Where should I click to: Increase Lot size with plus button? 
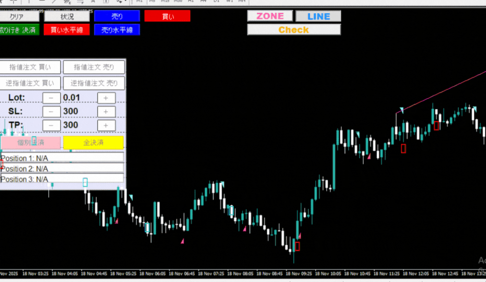pyautogui.click(x=106, y=98)
